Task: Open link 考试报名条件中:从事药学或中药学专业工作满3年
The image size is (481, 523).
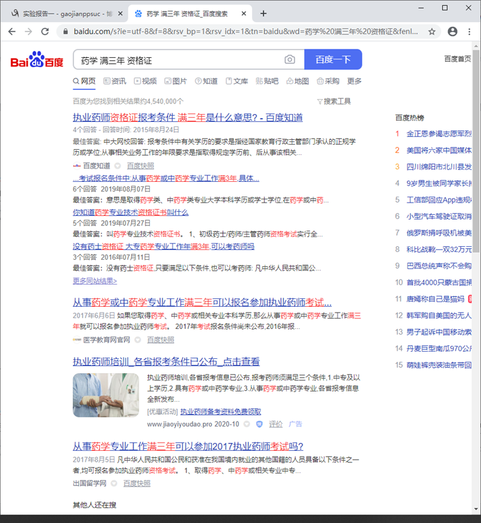Action: point(166,178)
